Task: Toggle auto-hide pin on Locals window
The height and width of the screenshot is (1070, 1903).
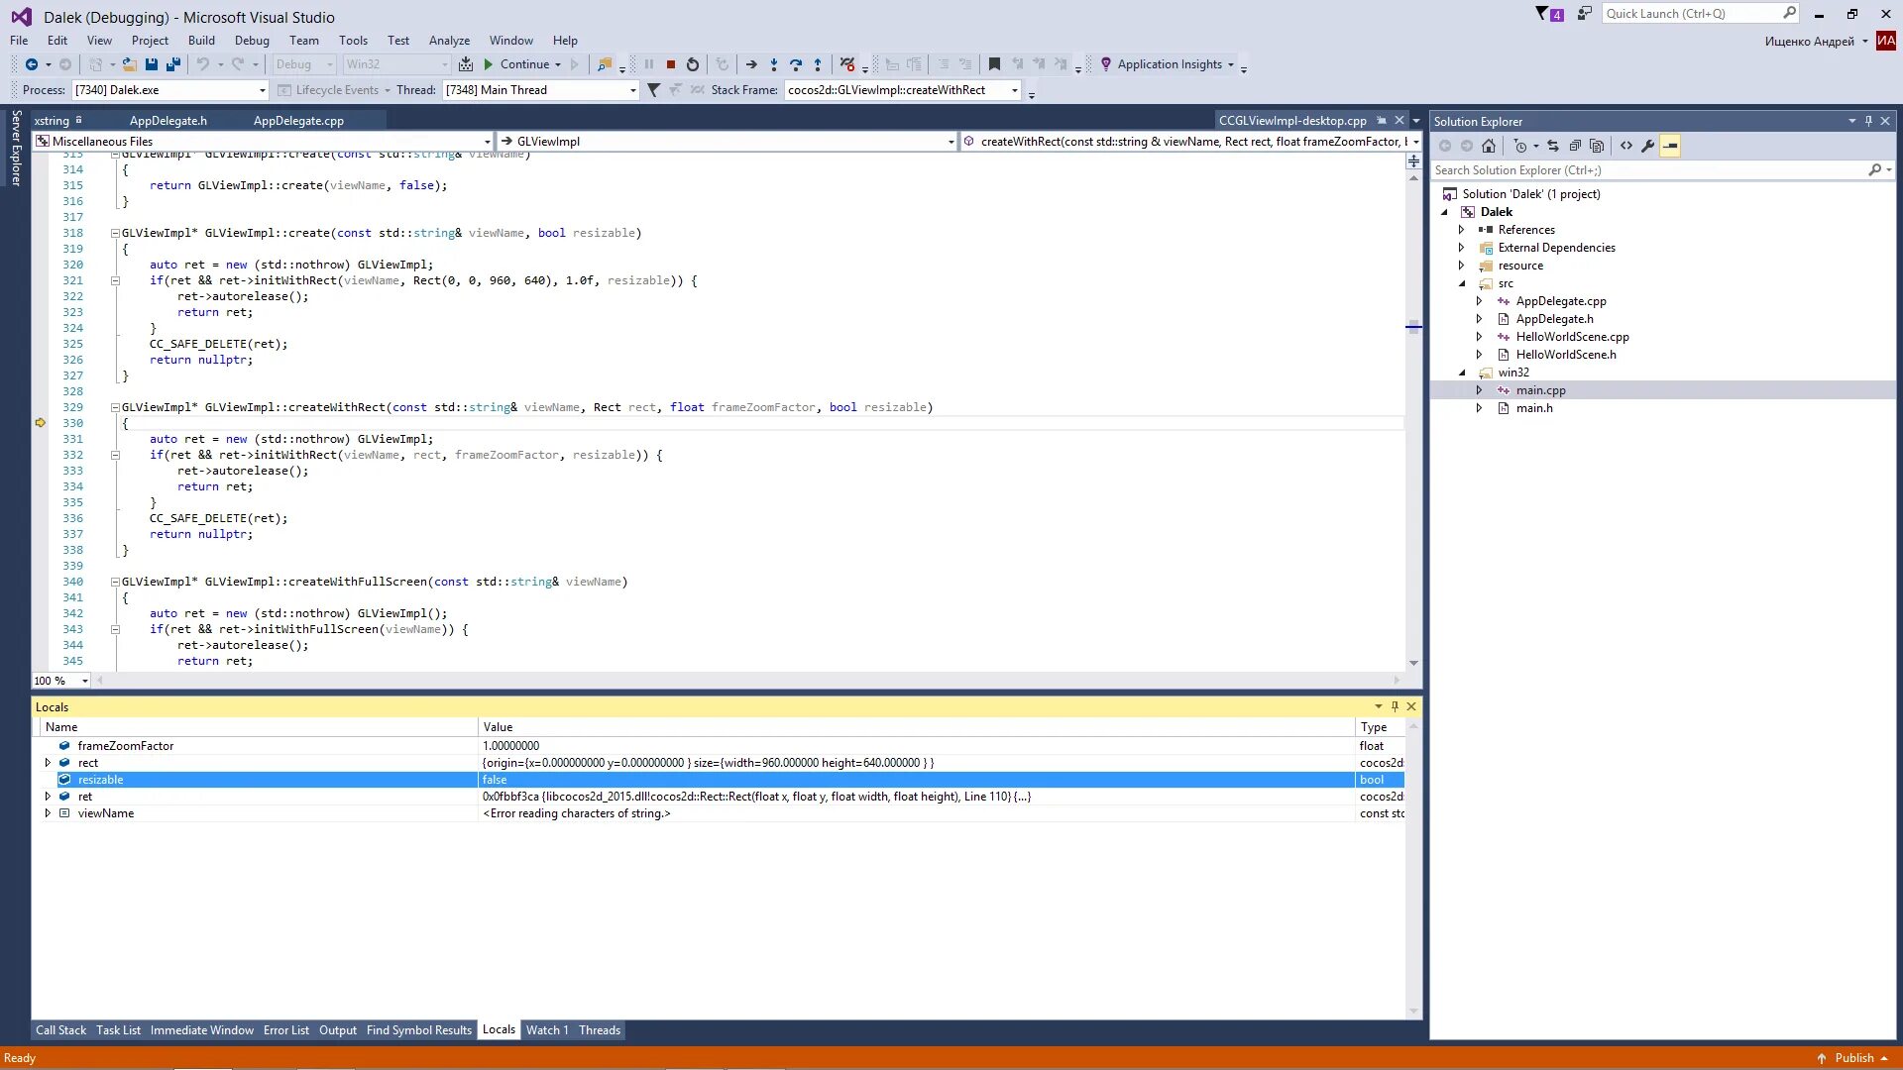Action: point(1395,706)
